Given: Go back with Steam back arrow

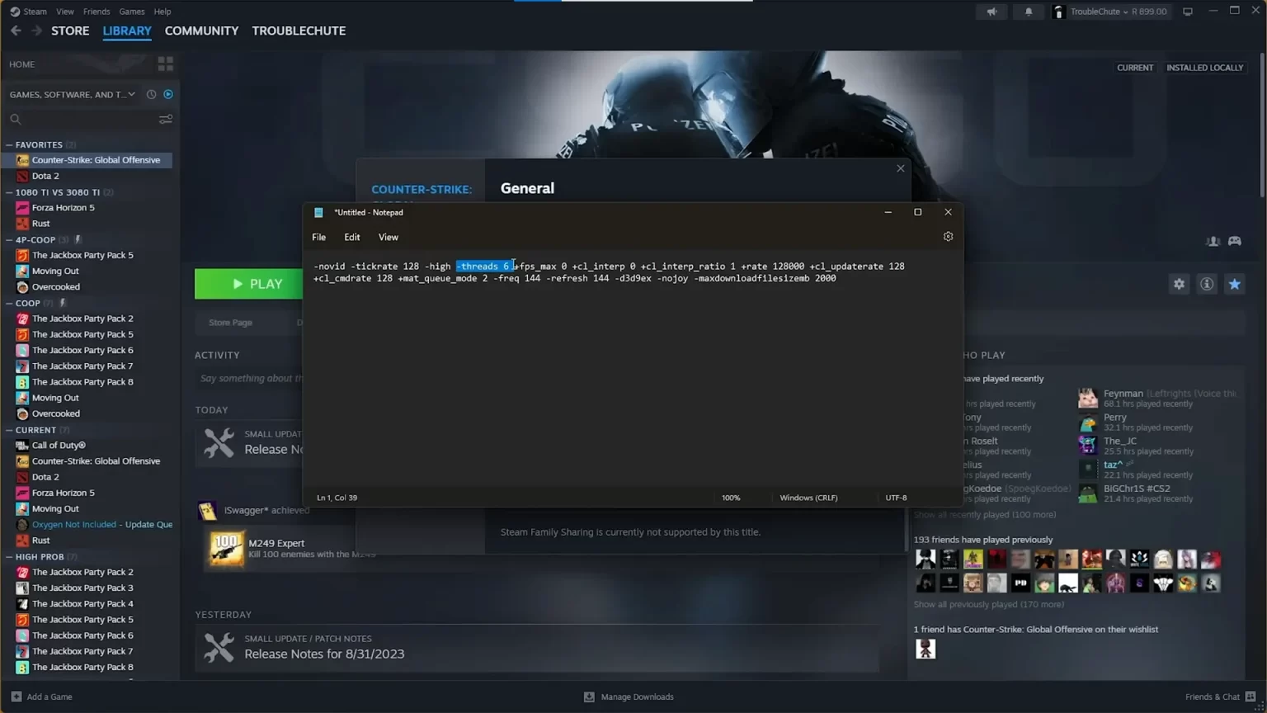Looking at the screenshot, I should [x=16, y=31].
